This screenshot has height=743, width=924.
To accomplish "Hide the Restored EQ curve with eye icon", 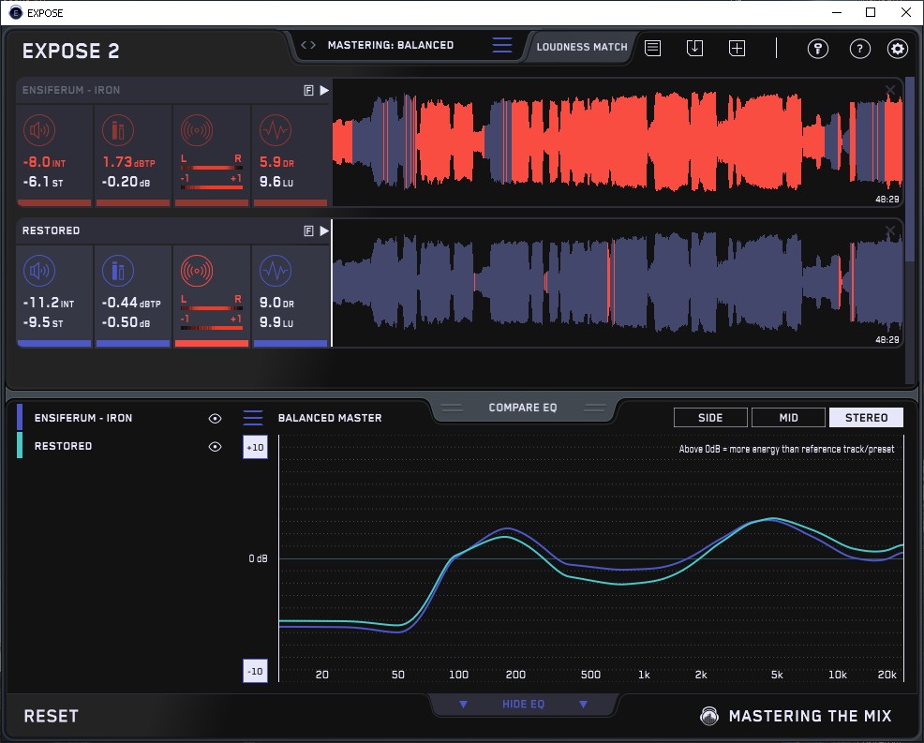I will 215,447.
